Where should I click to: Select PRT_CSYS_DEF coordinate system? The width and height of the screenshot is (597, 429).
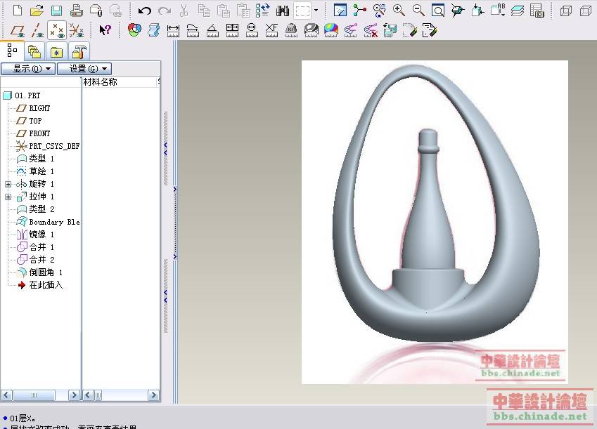coord(48,146)
